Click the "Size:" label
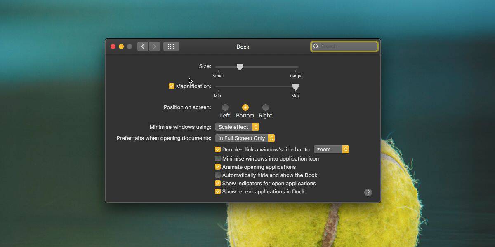495x247 pixels. click(x=205, y=66)
